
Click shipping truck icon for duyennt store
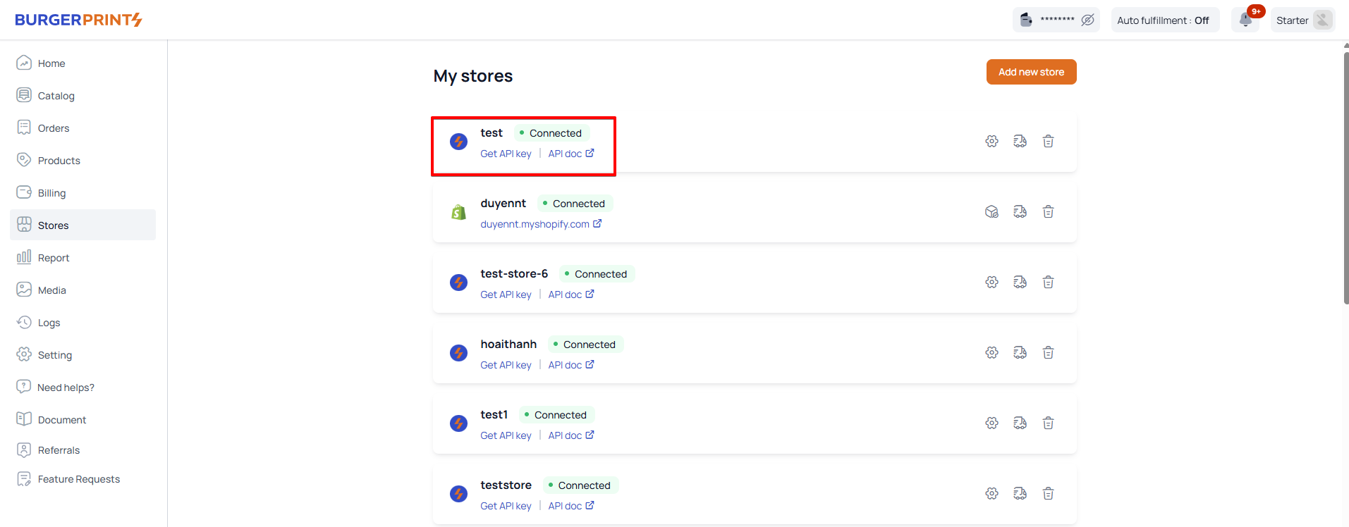tap(1020, 212)
